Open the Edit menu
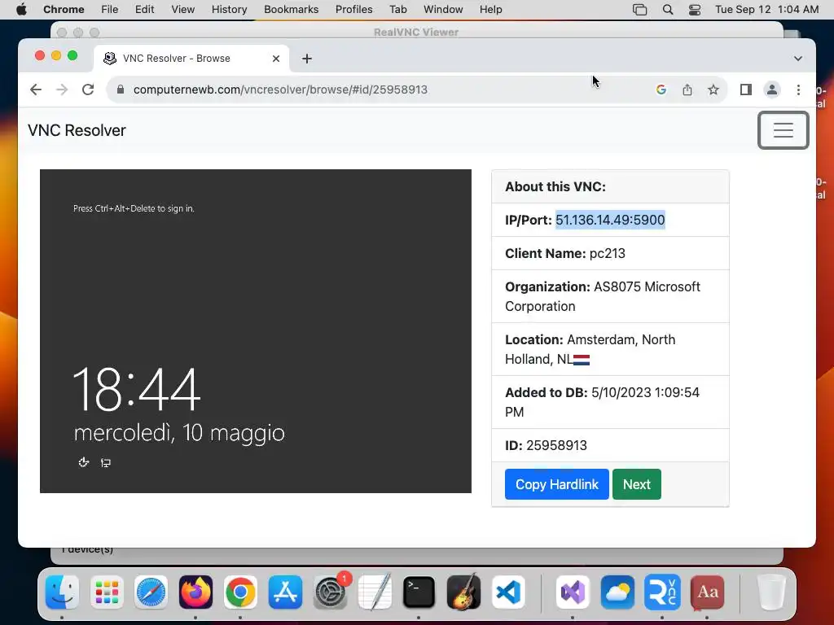The height and width of the screenshot is (625, 834). 144,10
